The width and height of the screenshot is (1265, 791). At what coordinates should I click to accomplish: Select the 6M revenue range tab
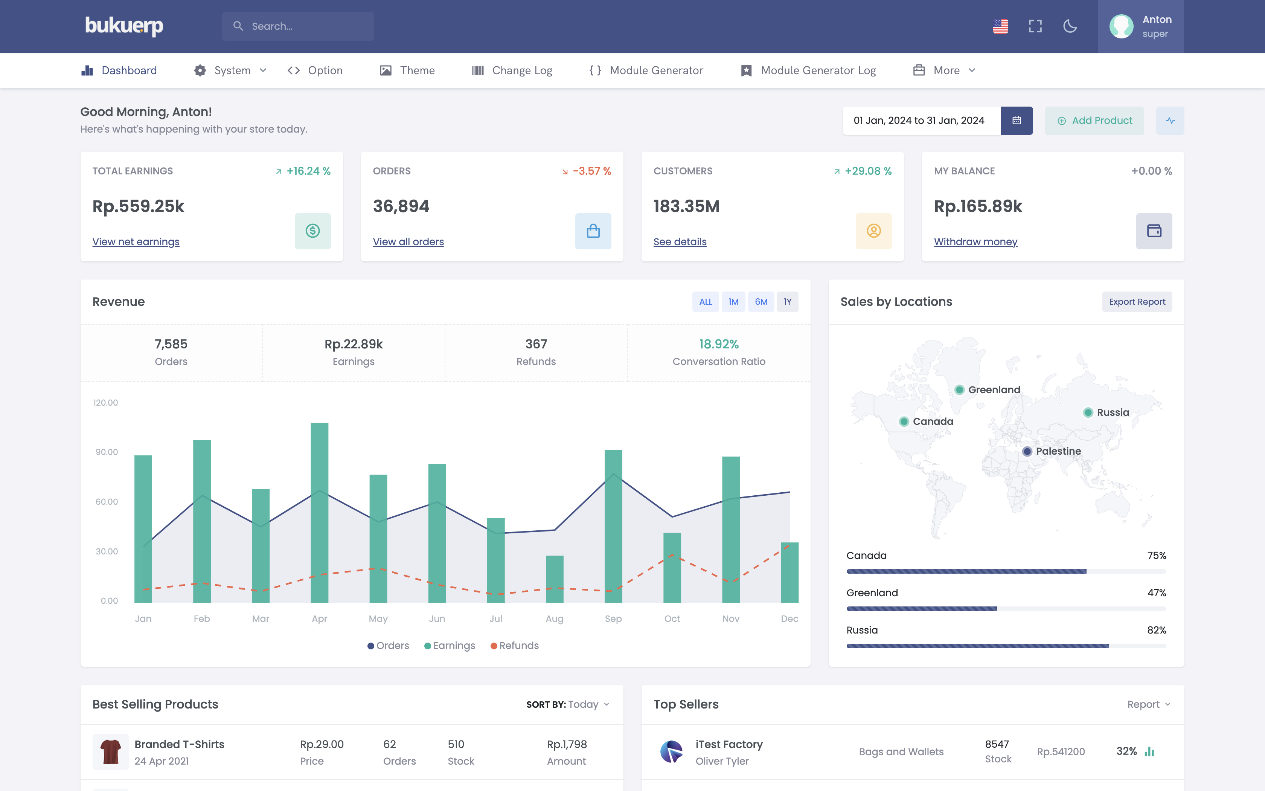coord(761,302)
